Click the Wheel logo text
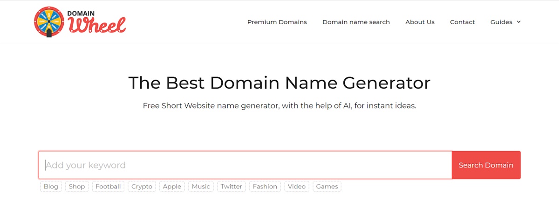Viewport: 559px width, 208px height. tap(97, 25)
